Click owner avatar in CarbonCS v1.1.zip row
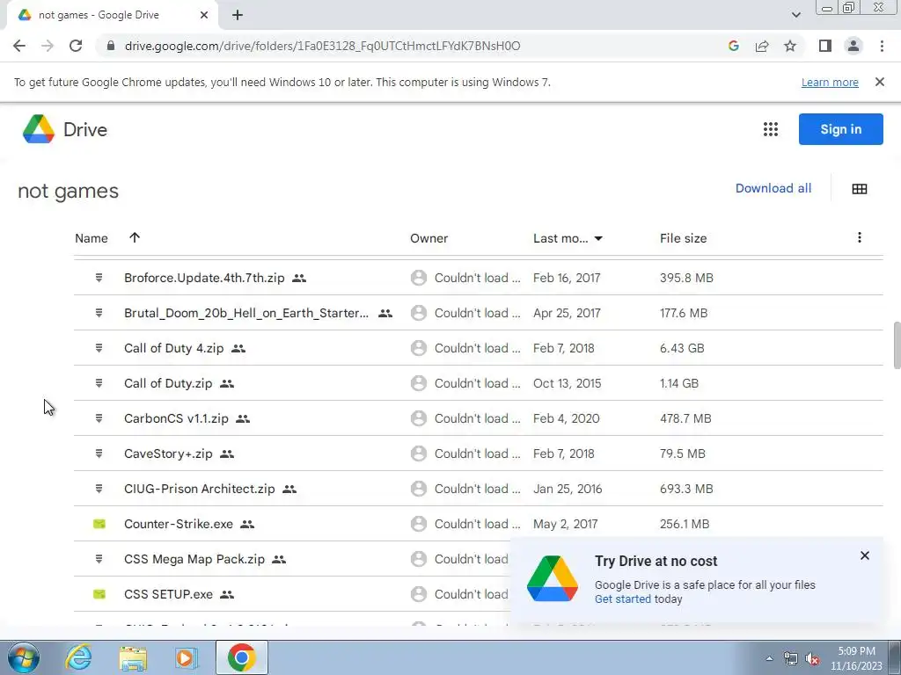The image size is (901, 675). (x=418, y=418)
